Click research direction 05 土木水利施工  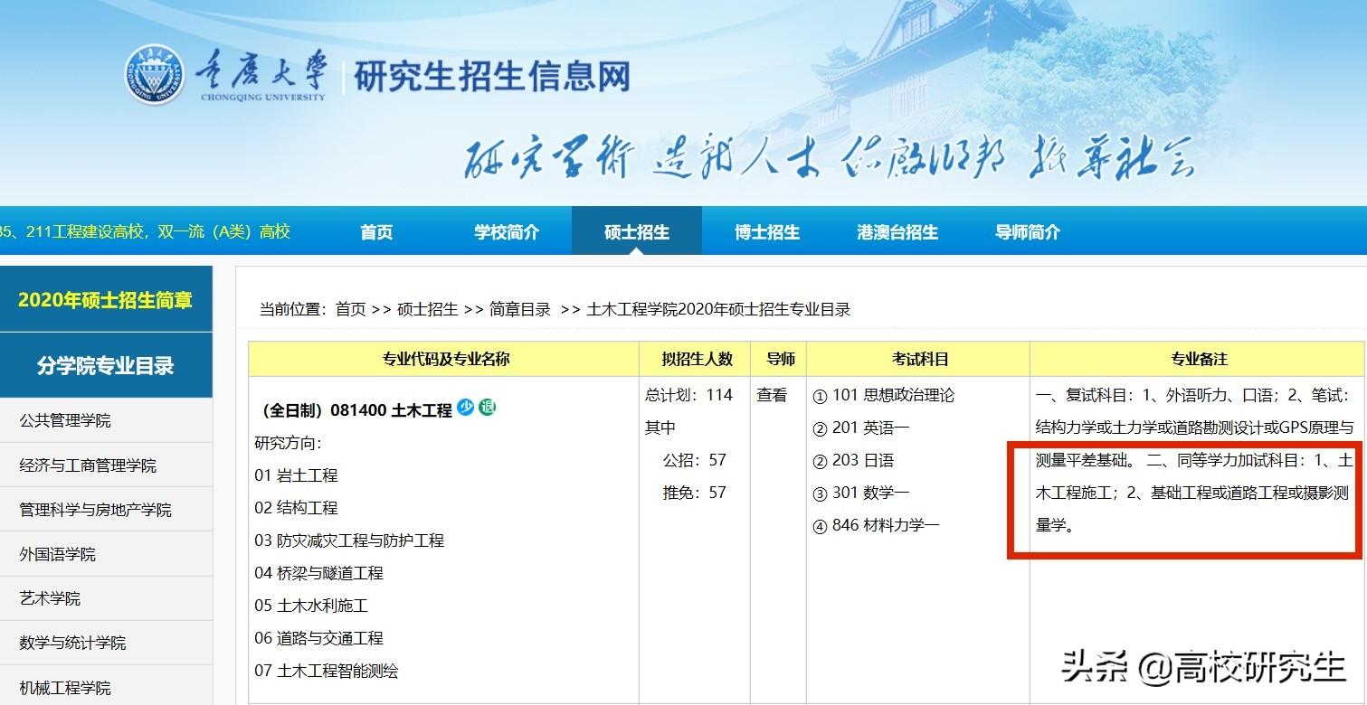pos(311,605)
